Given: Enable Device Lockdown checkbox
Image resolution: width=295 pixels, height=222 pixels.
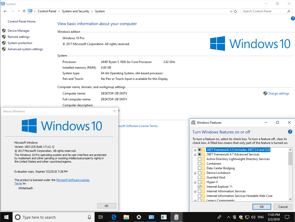Looking at the screenshot, I should pos(199,173).
